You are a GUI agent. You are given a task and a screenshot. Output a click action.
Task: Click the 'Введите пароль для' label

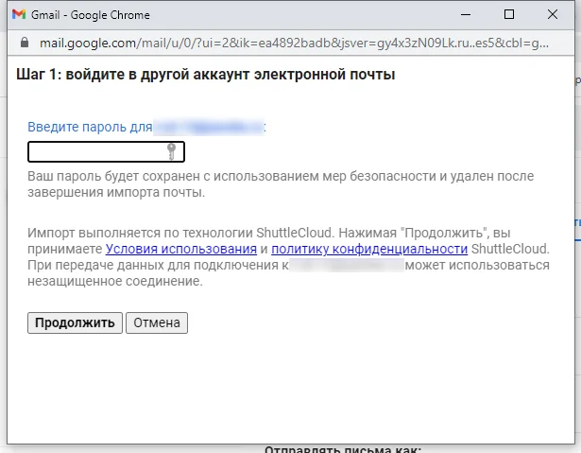[x=90, y=127]
